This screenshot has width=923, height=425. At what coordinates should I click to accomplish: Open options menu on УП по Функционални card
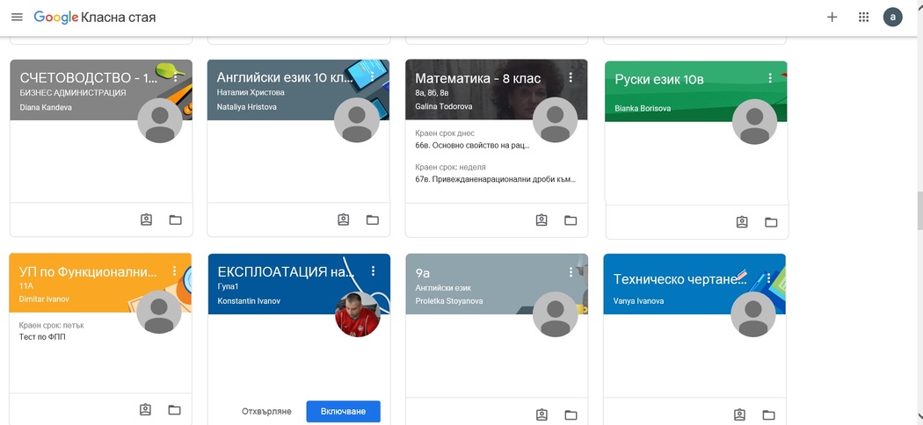[175, 271]
